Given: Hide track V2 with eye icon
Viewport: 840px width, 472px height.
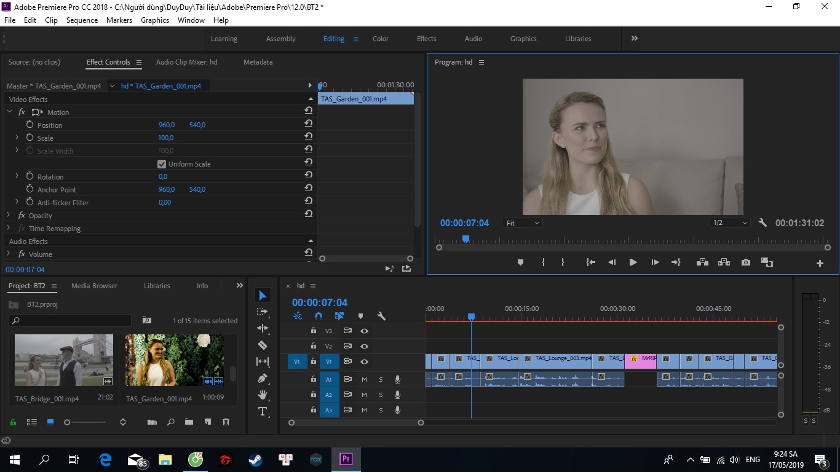Looking at the screenshot, I should (364, 346).
